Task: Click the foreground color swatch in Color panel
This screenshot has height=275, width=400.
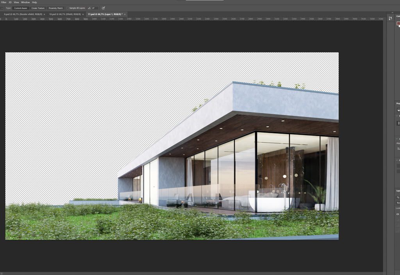Action: pyautogui.click(x=398, y=23)
